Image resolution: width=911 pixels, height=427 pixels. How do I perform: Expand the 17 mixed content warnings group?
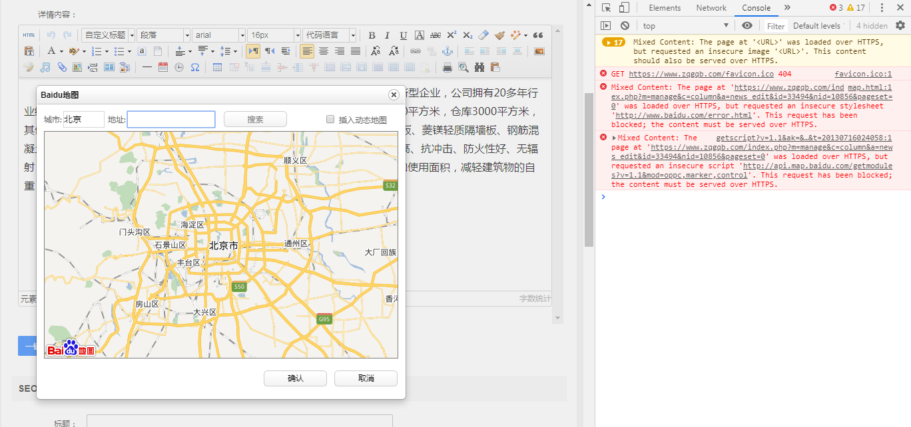(x=613, y=42)
